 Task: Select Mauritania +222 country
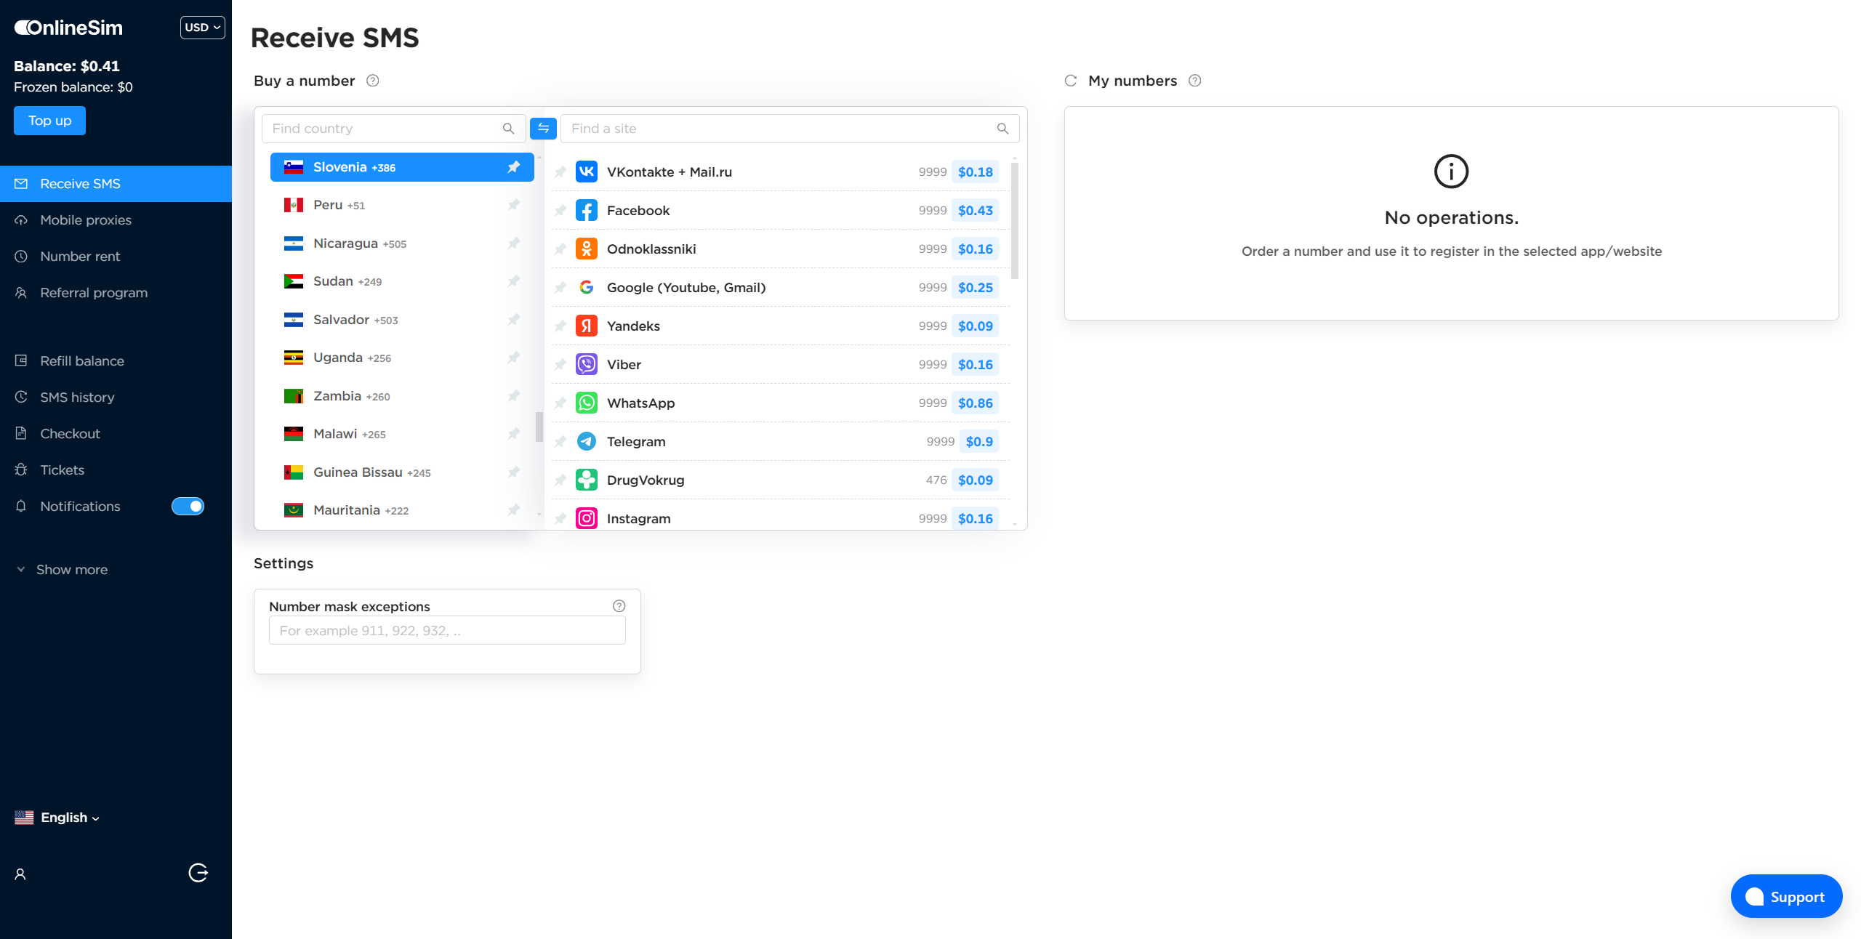point(402,510)
